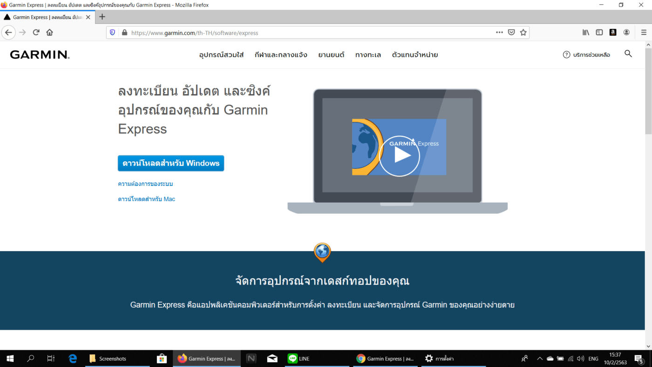
Task: Click the battery tray icon
Action: (x=560, y=359)
